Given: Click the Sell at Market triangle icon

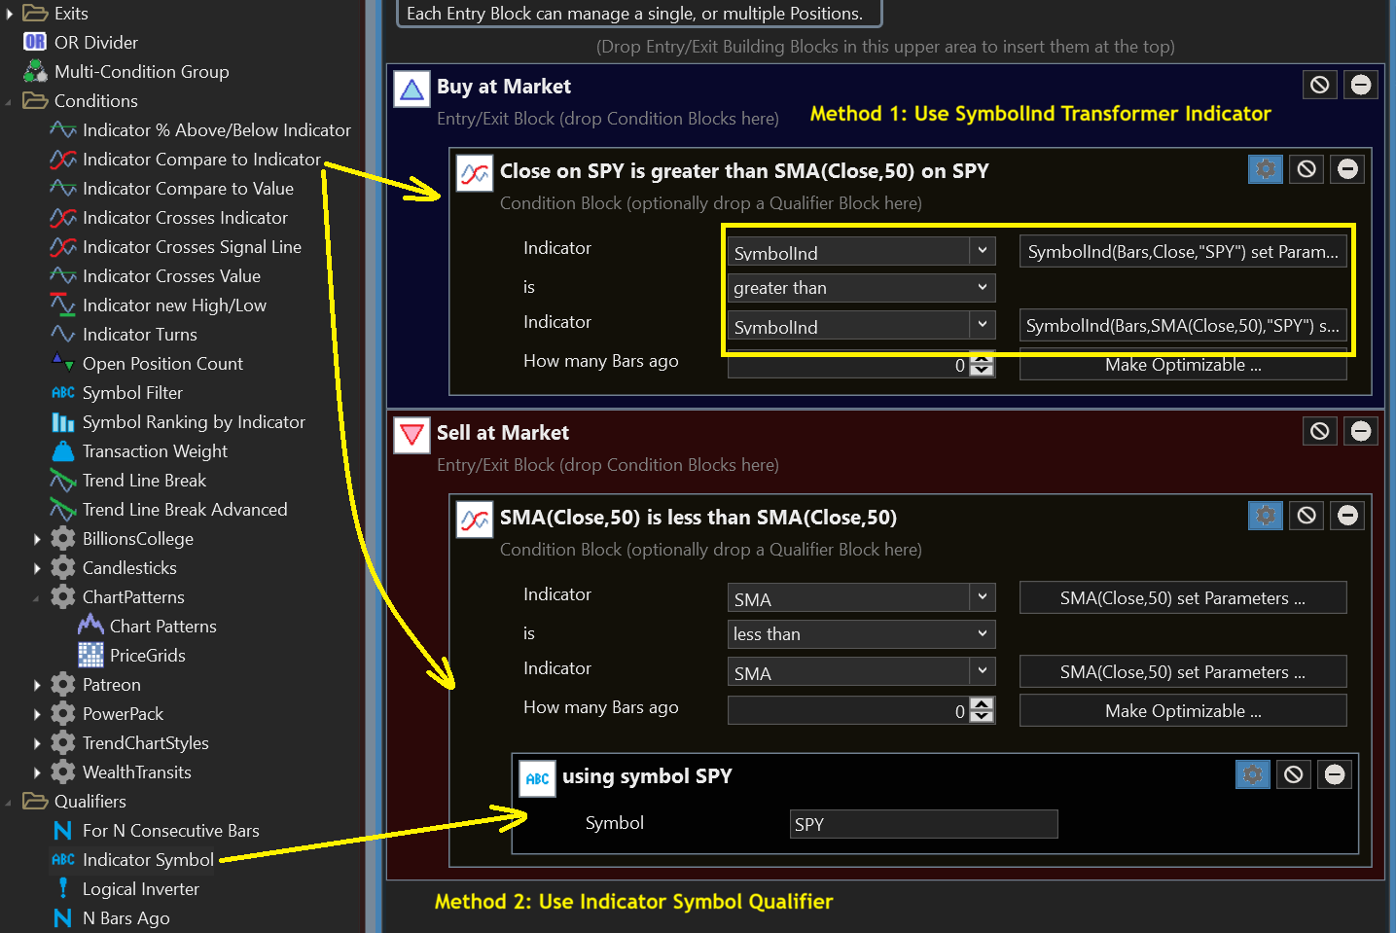Looking at the screenshot, I should 412,435.
